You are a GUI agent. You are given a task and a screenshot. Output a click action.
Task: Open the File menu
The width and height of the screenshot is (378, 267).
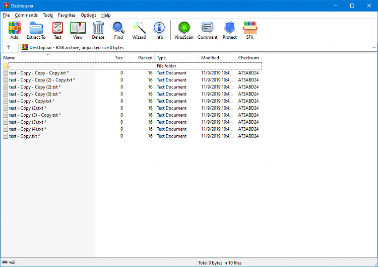point(6,15)
